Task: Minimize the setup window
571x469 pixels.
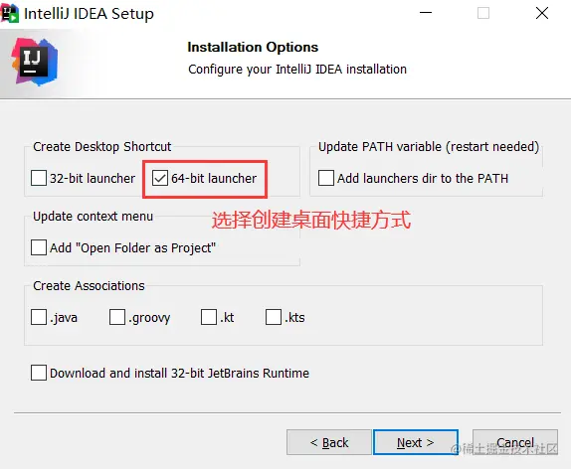Action: (426, 13)
